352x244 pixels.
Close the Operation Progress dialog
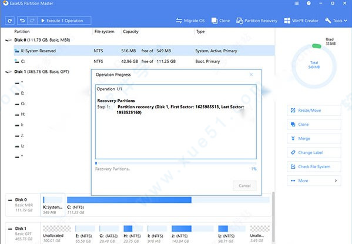[251, 75]
